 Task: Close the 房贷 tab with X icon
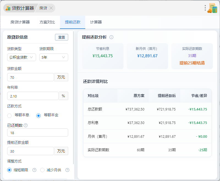[51, 8]
